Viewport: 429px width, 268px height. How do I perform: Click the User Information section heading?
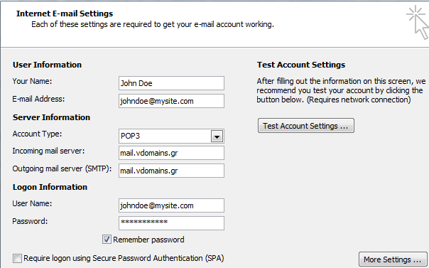(x=47, y=65)
